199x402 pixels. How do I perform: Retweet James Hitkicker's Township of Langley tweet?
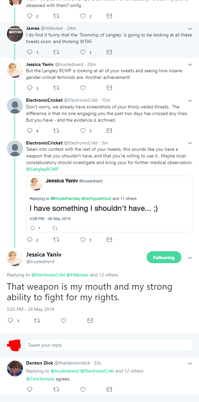click(56, 52)
